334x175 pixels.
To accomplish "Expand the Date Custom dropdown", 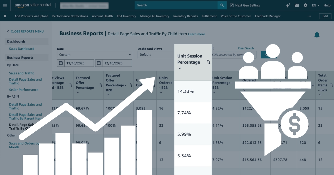I will (x=95, y=55).
